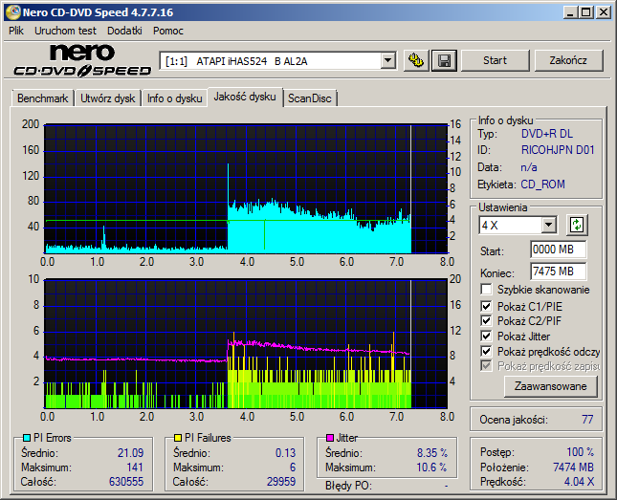Open the Dodatki menu
Image resolution: width=617 pixels, height=500 pixels.
(x=124, y=31)
